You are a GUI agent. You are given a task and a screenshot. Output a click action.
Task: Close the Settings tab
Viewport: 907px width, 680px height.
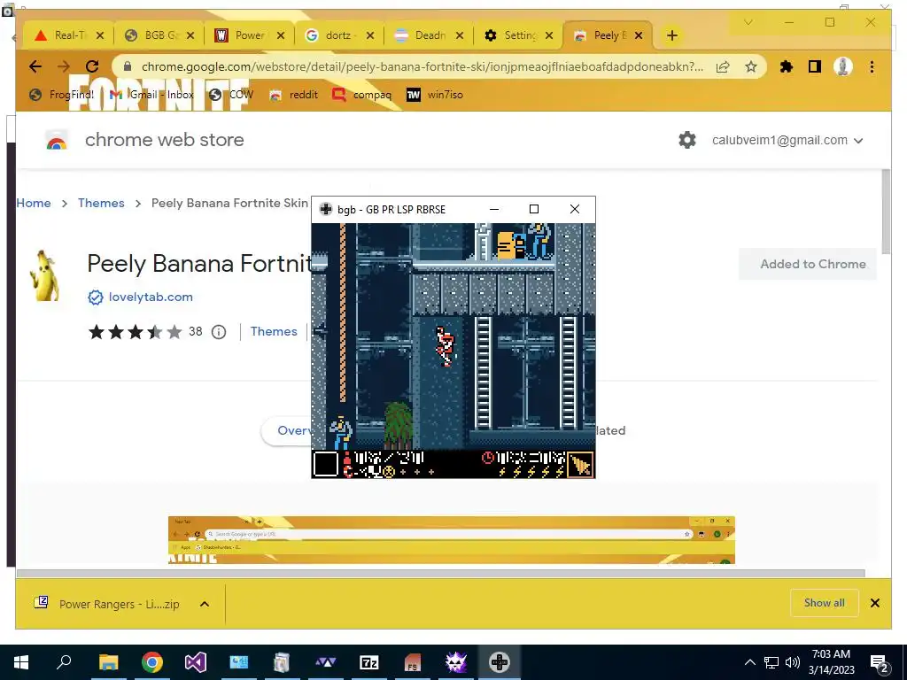pos(549,35)
